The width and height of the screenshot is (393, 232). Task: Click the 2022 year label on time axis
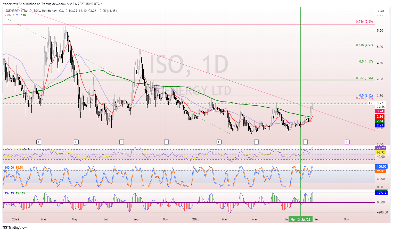tap(16, 219)
